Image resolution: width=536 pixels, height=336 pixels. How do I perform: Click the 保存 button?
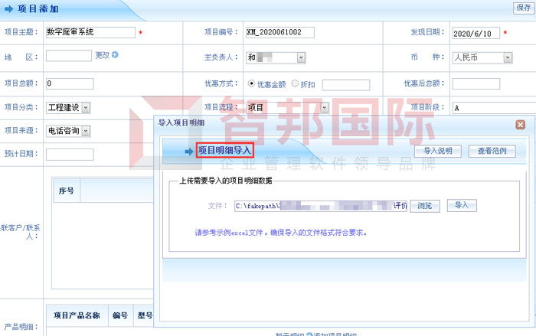click(x=523, y=8)
